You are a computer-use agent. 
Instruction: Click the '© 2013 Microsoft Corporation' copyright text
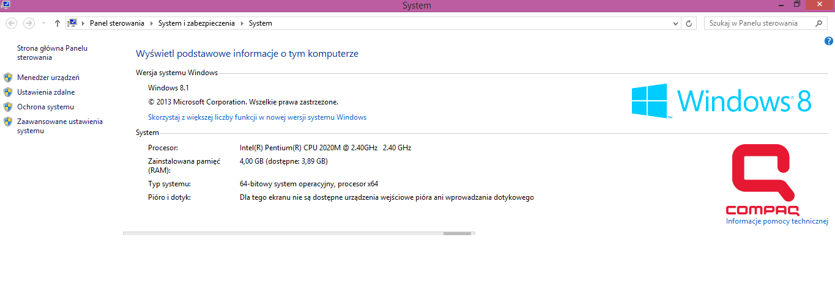click(243, 102)
